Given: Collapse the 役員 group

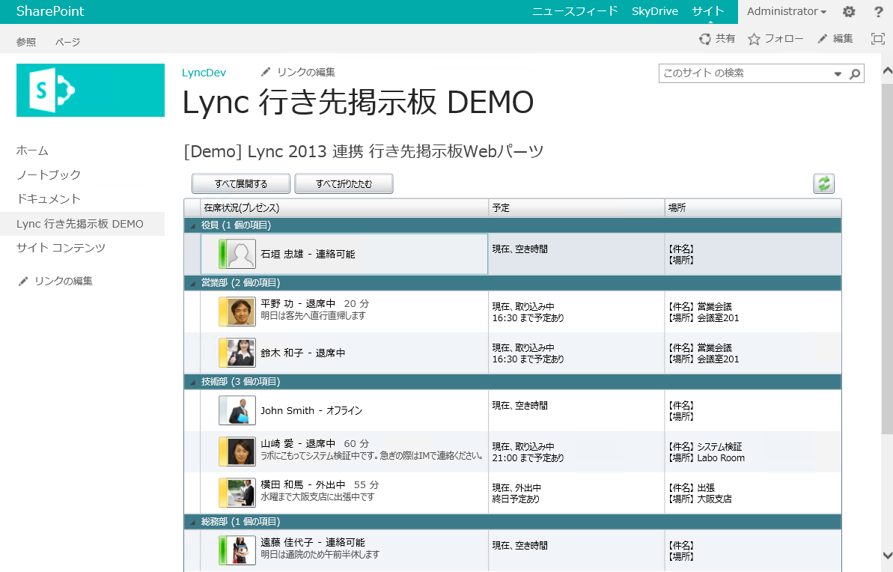Looking at the screenshot, I should click(x=193, y=226).
